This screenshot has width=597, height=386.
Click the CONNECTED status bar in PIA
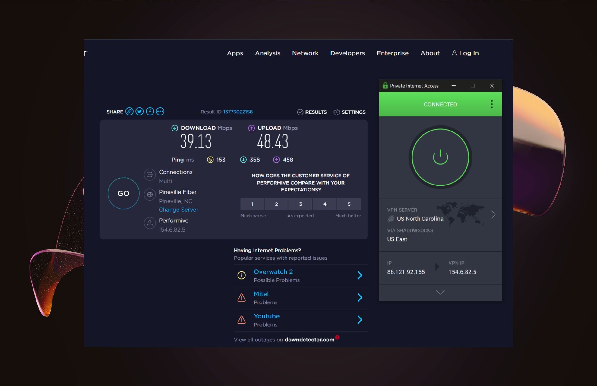click(440, 104)
